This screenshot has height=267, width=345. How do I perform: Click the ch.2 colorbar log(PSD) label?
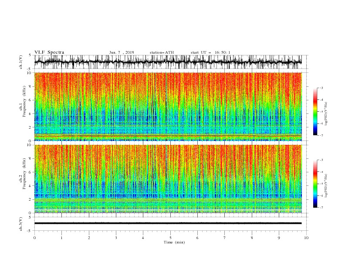pyautogui.click(x=326, y=186)
